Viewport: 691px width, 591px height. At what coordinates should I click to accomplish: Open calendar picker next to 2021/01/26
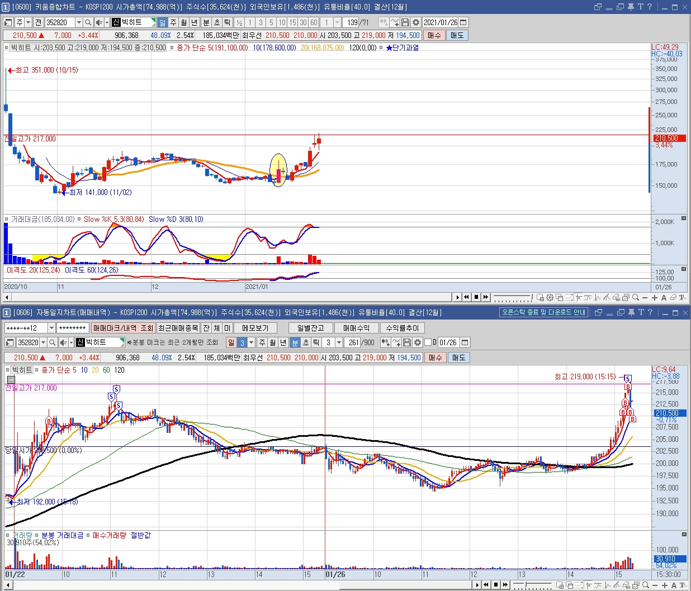(463, 22)
